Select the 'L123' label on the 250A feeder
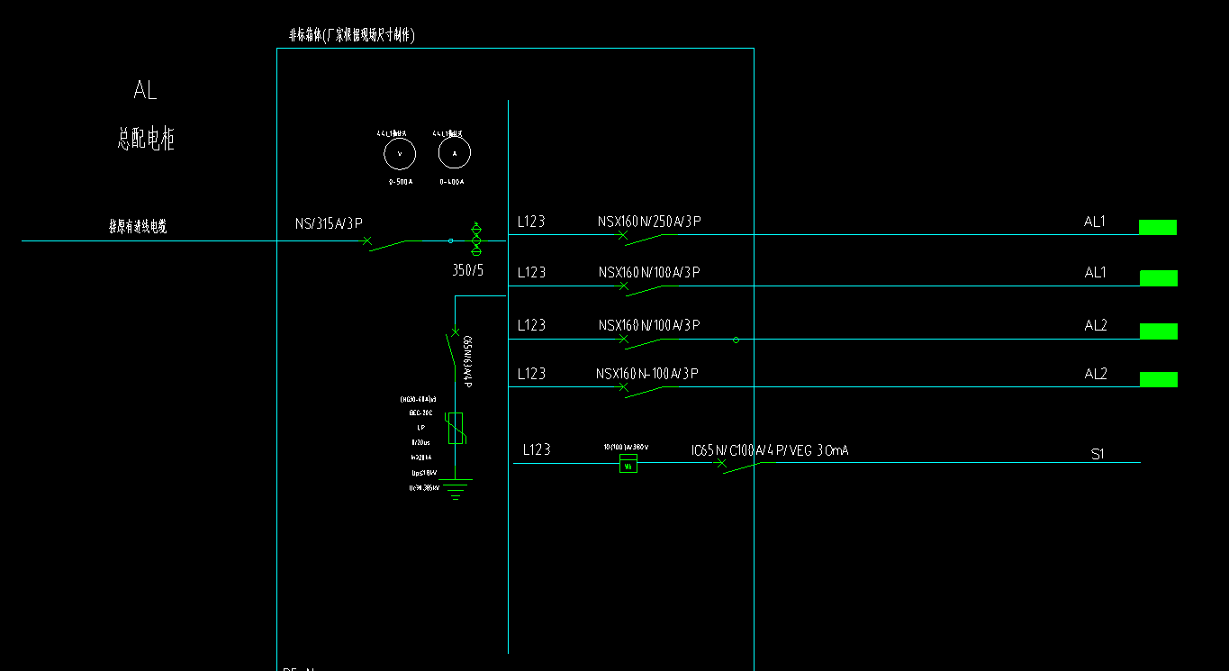1229x671 pixels. coord(531,221)
